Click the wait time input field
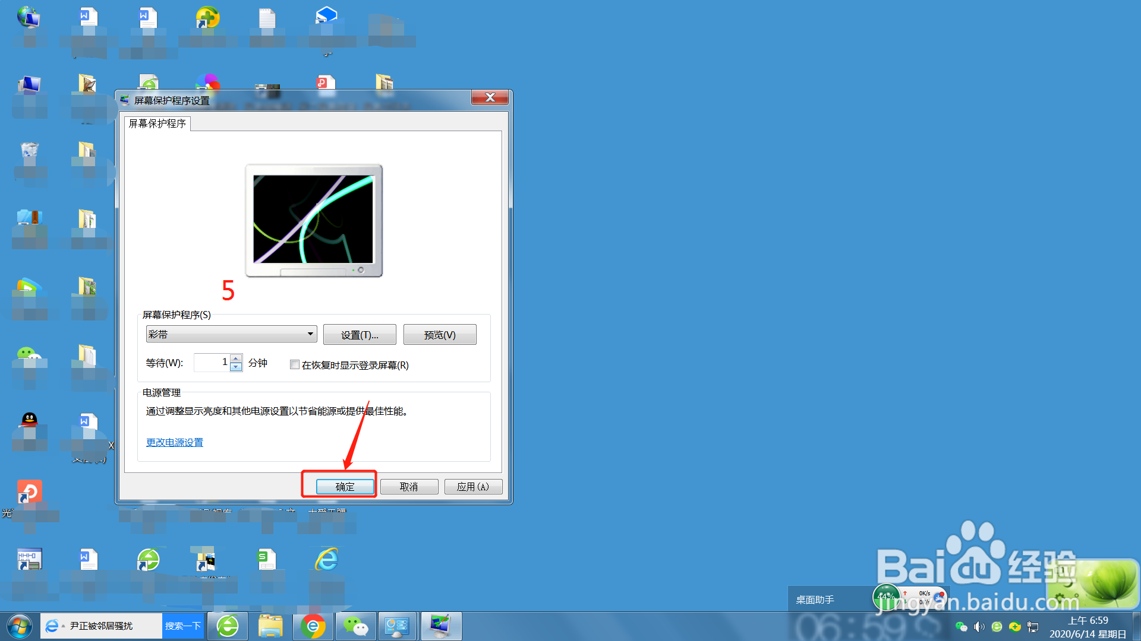1141x641 pixels. click(x=211, y=362)
